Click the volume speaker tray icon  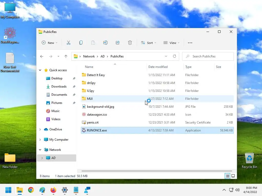pos(237,190)
